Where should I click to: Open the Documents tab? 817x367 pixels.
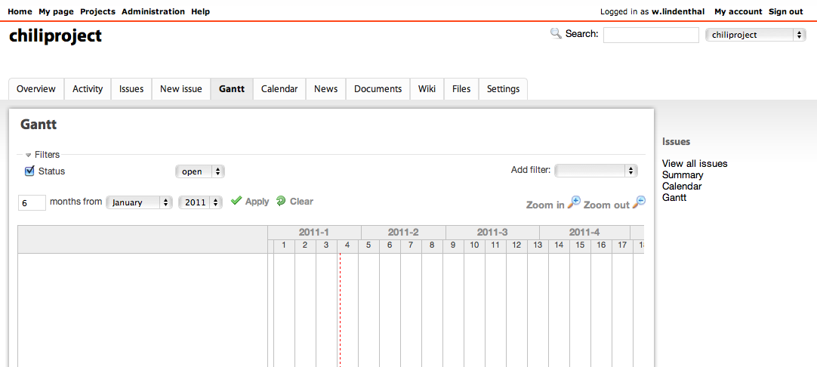click(378, 89)
